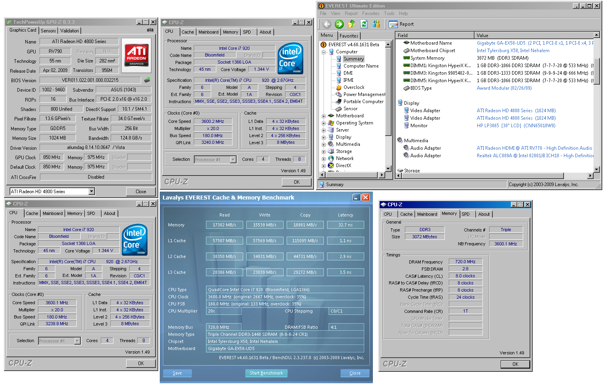
Task: Expand the Storage node in the left tree
Action: [324, 152]
